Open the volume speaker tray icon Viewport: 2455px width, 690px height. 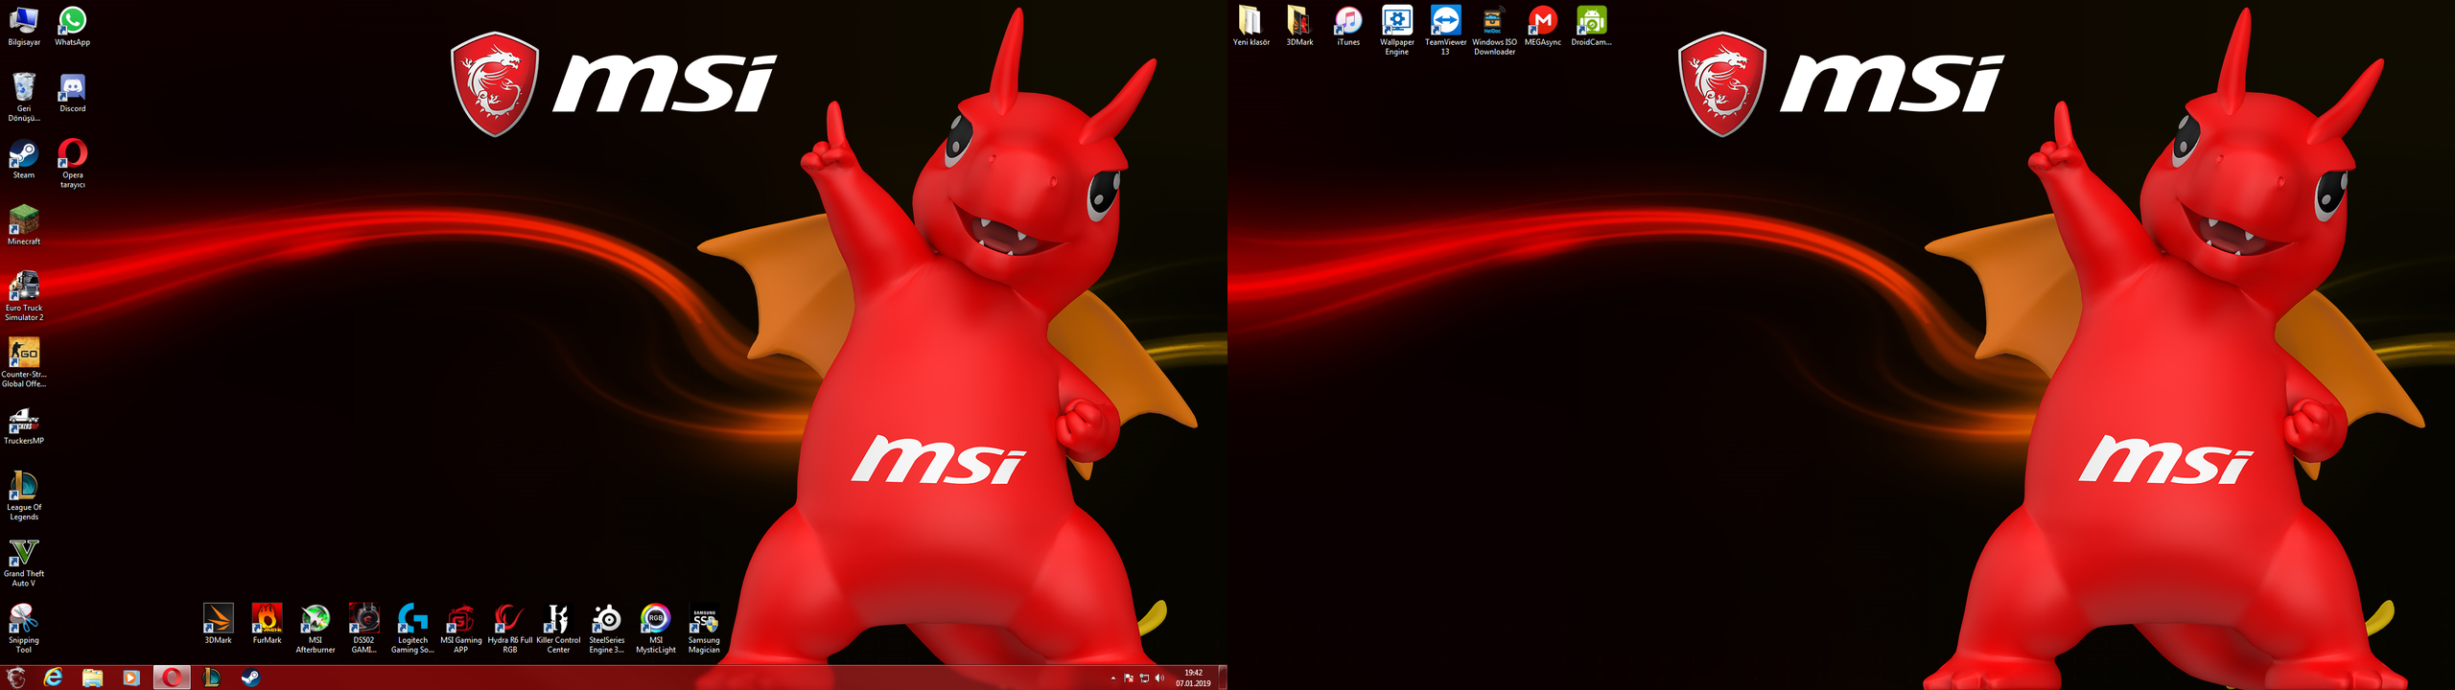1159,678
